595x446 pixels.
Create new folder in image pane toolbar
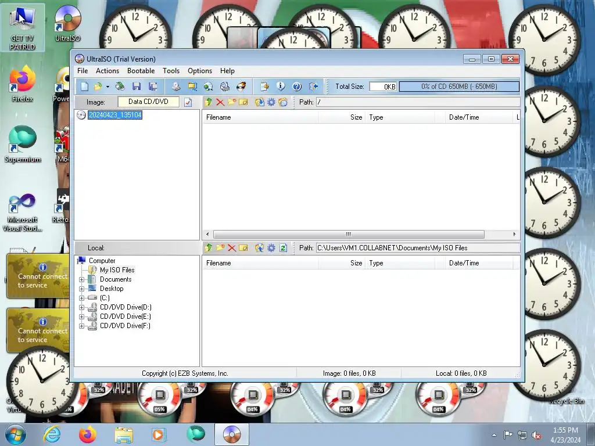(x=232, y=102)
